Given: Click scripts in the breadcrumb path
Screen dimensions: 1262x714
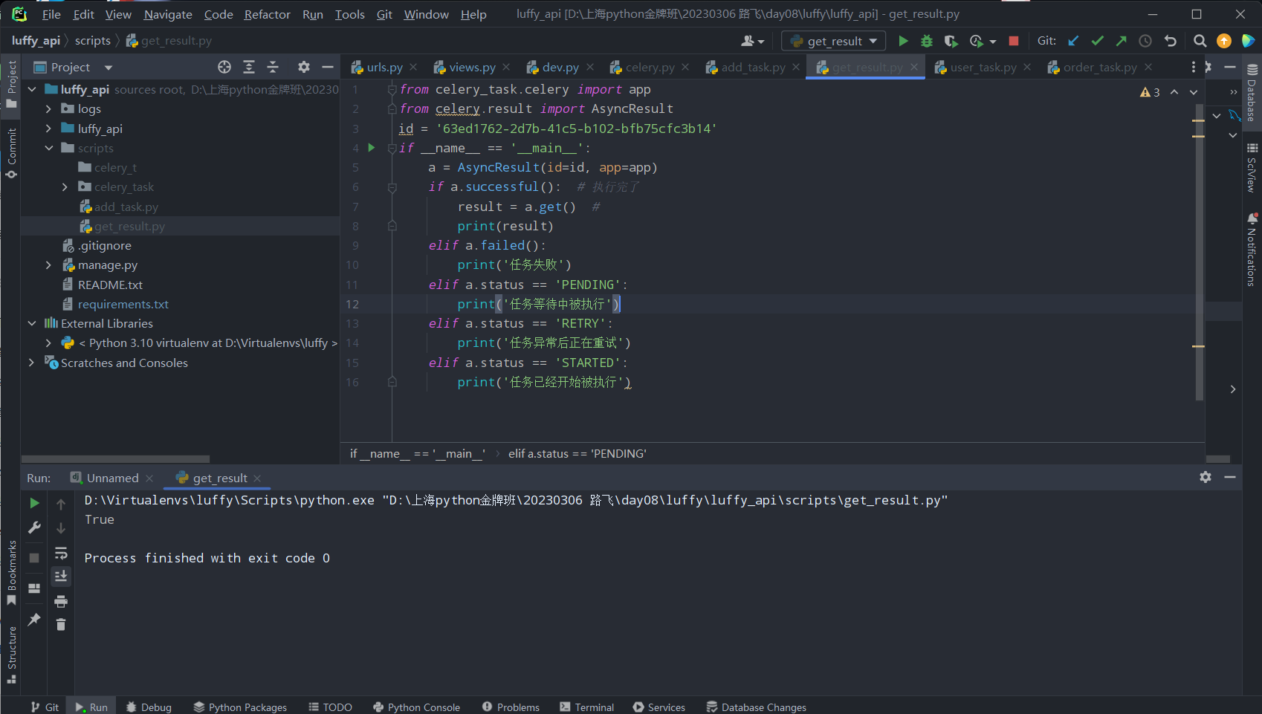Looking at the screenshot, I should click(92, 41).
